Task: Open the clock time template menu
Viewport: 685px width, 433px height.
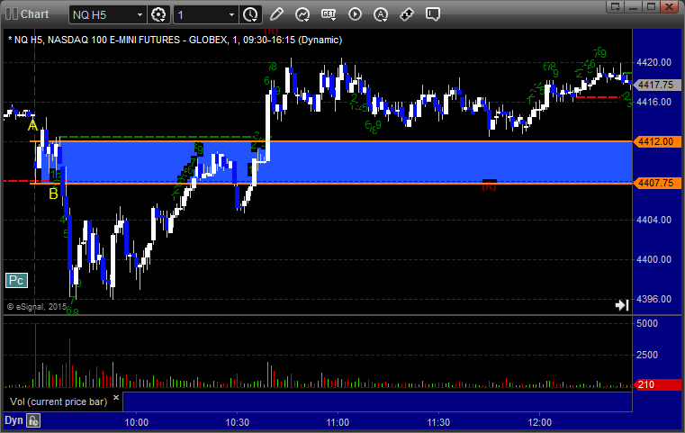Action: point(251,14)
